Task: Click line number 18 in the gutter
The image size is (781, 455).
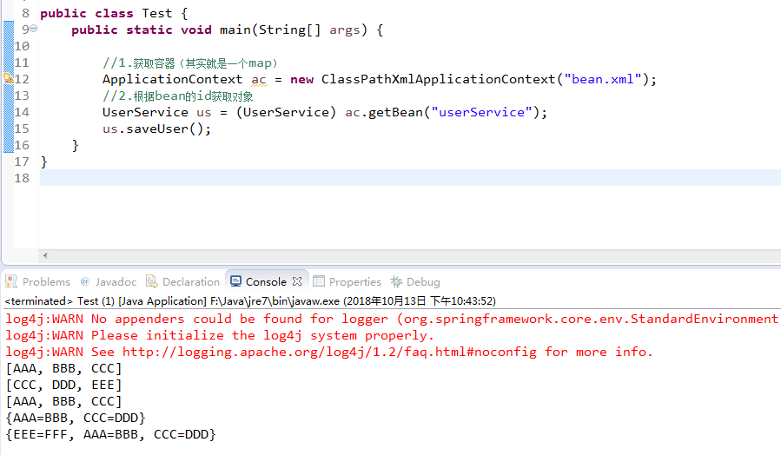Action: (x=22, y=178)
